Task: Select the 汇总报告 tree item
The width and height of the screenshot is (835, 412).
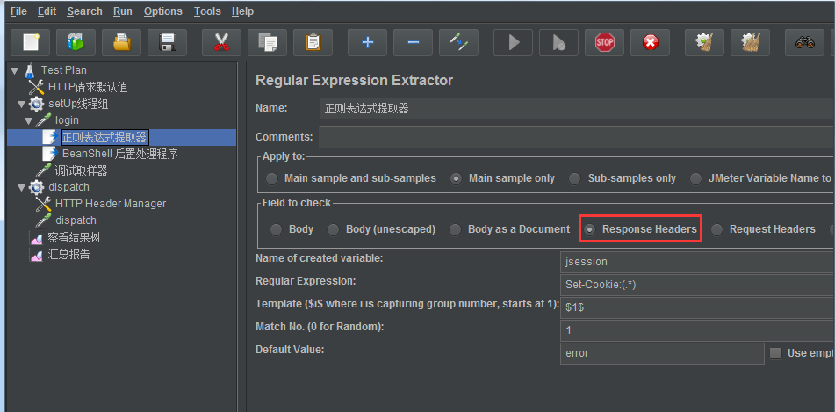Action: [x=68, y=255]
